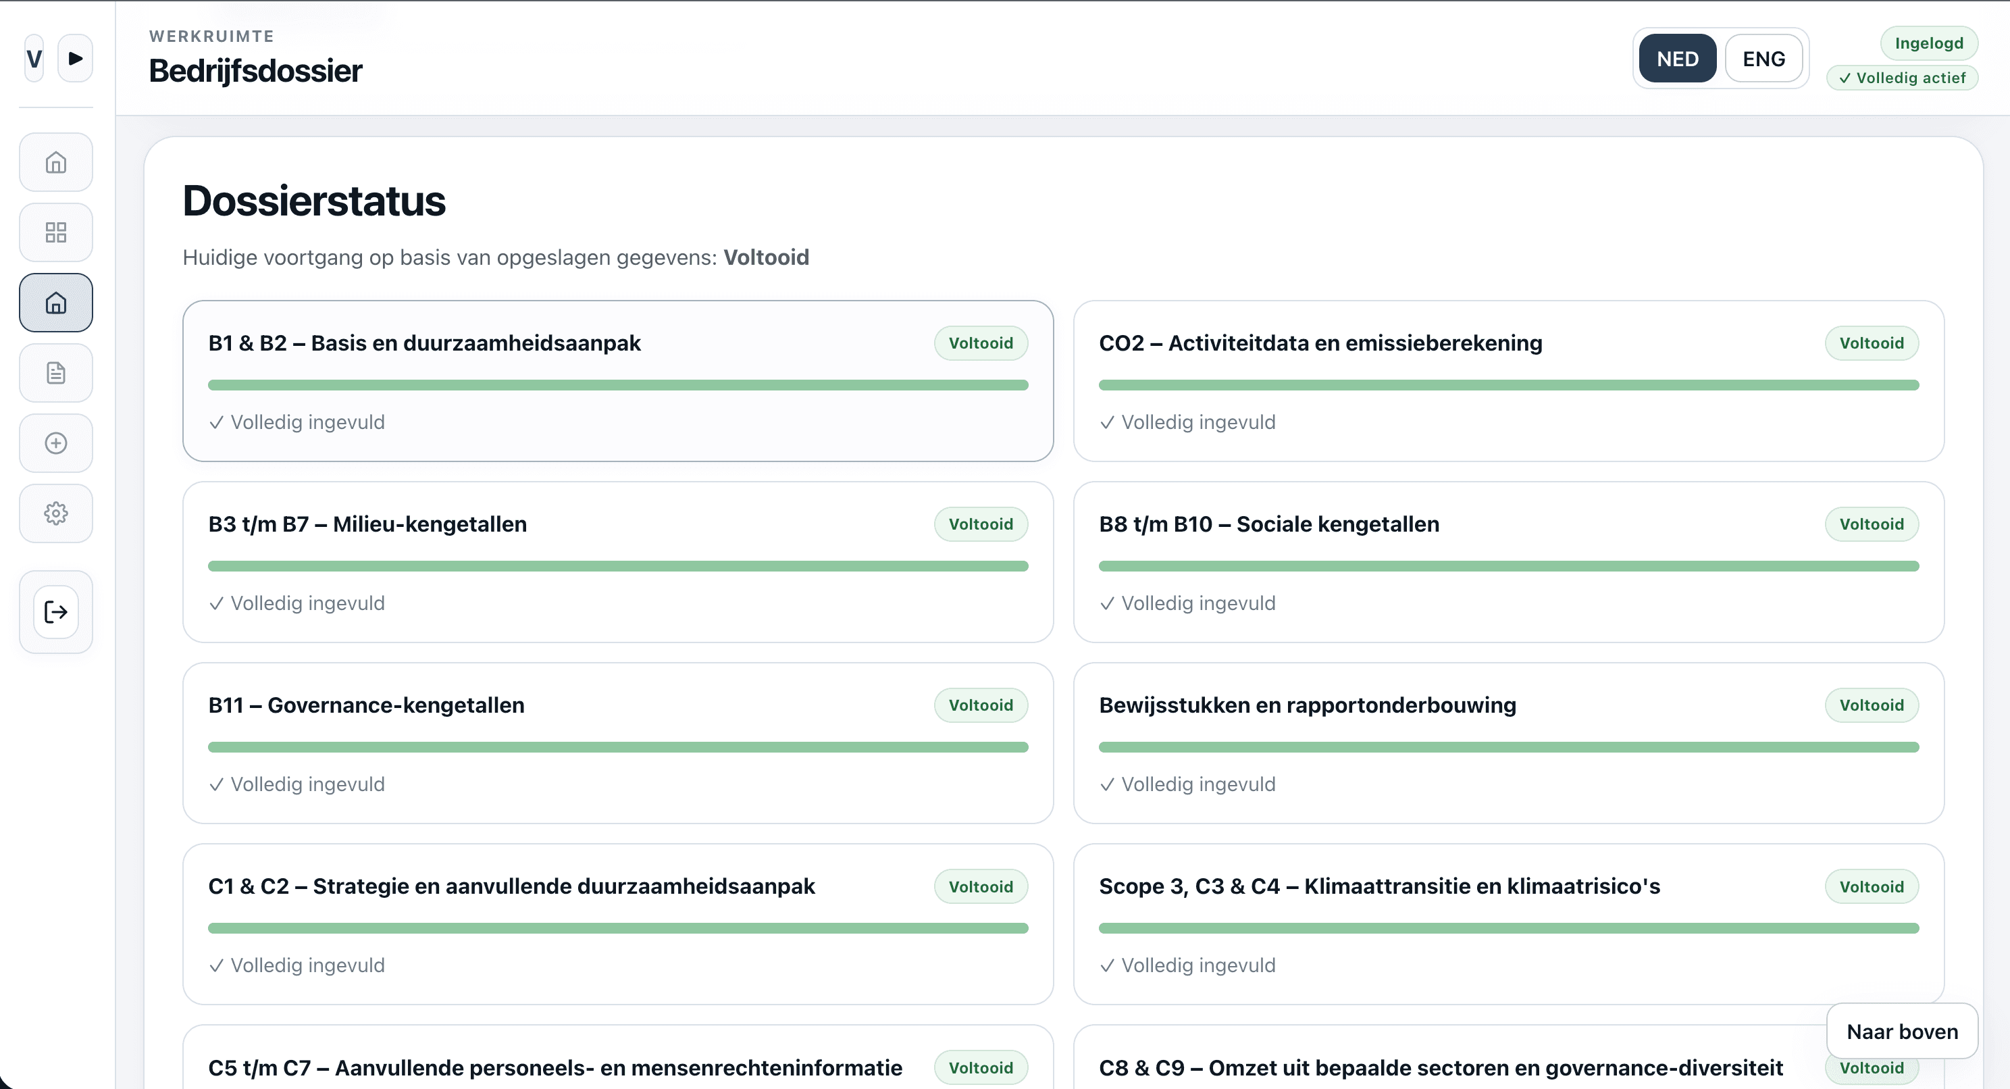Image resolution: width=2010 pixels, height=1089 pixels.
Task: Switch the language toggle to ENG
Action: click(1764, 58)
